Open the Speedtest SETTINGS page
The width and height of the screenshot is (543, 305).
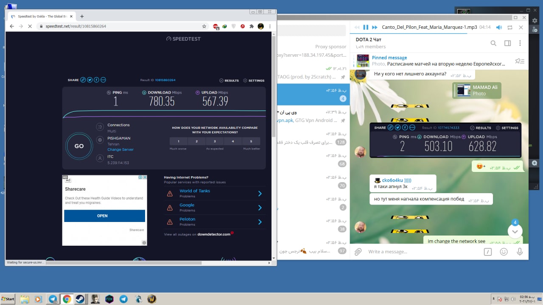(x=254, y=80)
